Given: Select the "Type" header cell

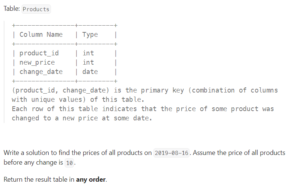Looking at the screenshot, I should pos(90,35).
